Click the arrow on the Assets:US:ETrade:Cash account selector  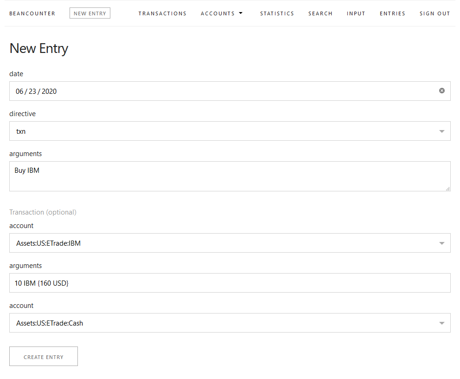pyautogui.click(x=441, y=322)
